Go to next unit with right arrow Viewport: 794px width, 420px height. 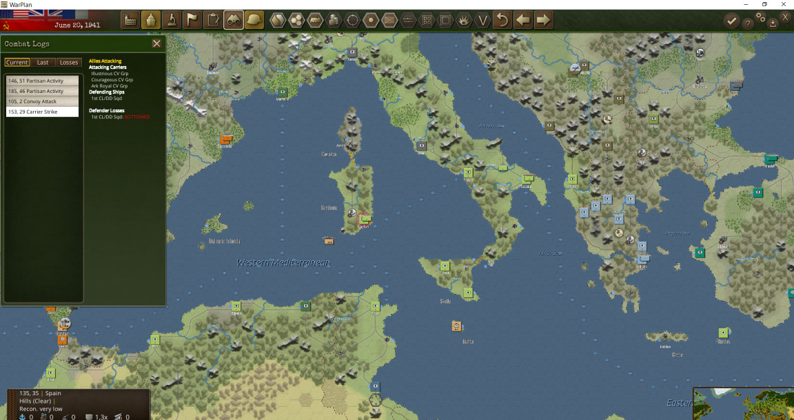point(543,20)
